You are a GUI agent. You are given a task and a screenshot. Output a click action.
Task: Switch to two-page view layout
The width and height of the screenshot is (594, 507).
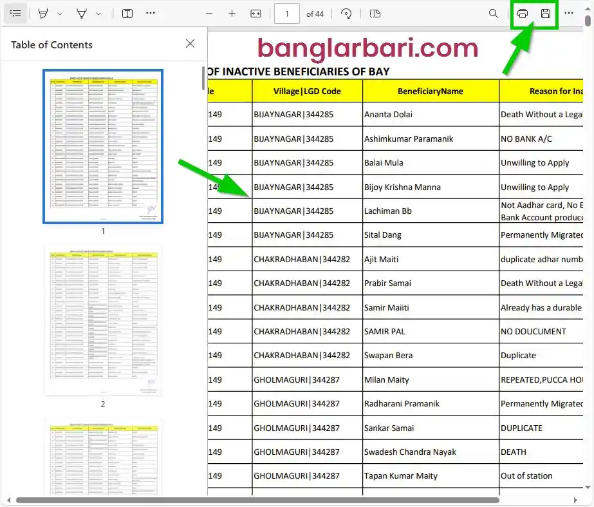[375, 13]
